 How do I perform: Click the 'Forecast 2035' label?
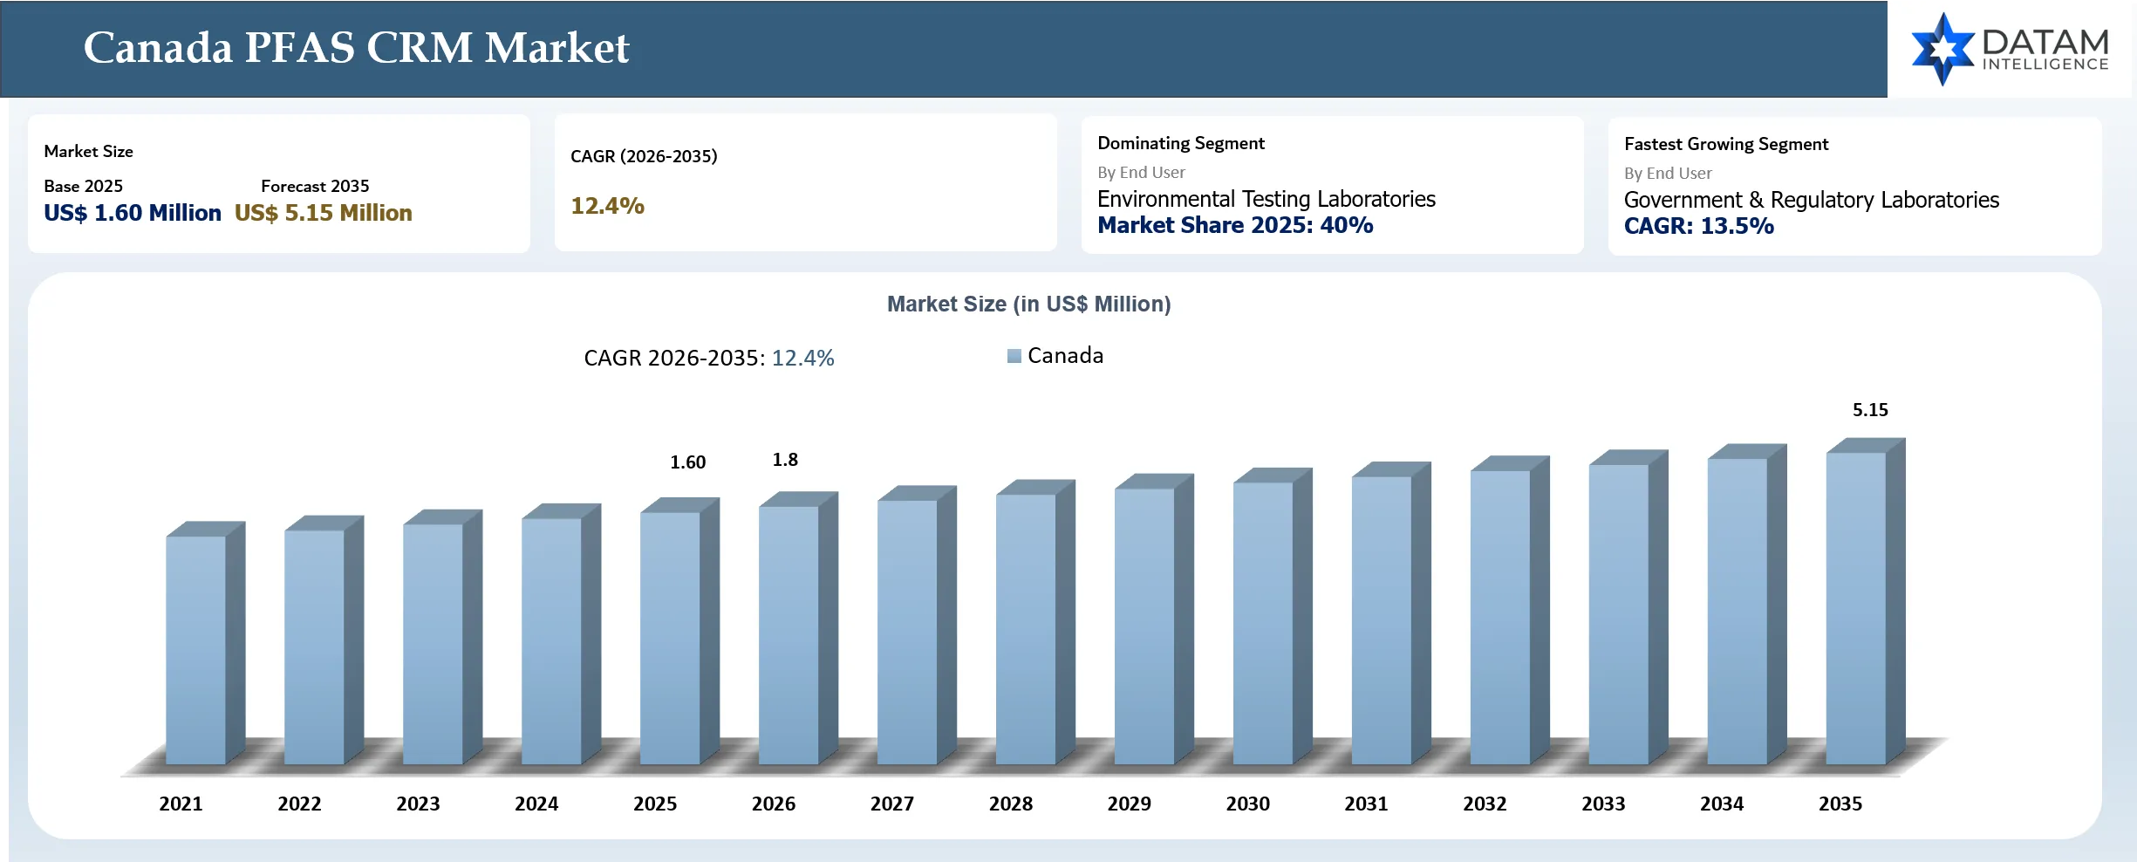pos(315,186)
